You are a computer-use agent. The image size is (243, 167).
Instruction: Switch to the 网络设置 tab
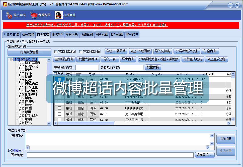pyautogui.click(x=102, y=34)
